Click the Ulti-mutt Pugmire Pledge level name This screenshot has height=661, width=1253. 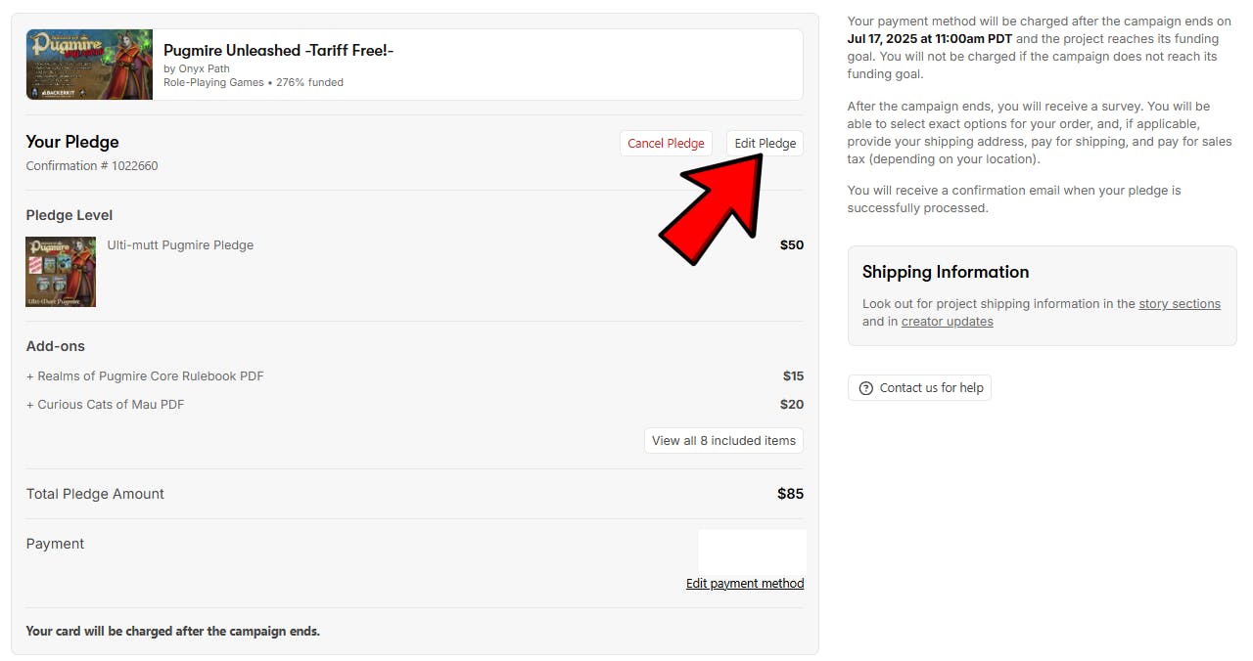click(x=180, y=245)
